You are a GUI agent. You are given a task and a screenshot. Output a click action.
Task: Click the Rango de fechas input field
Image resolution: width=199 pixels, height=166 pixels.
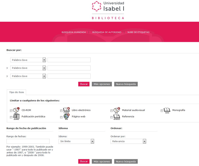click(x=28, y=141)
